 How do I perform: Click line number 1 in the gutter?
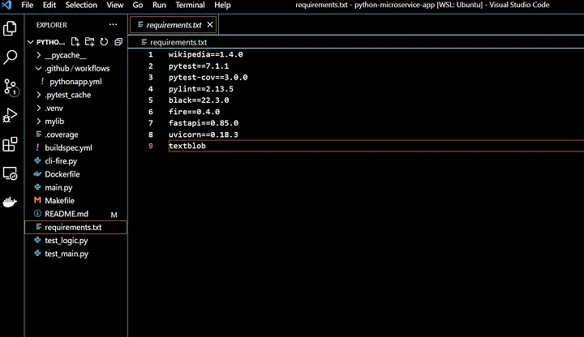pos(151,54)
